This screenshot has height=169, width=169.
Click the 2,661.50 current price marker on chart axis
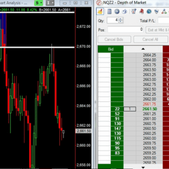[84, 131]
